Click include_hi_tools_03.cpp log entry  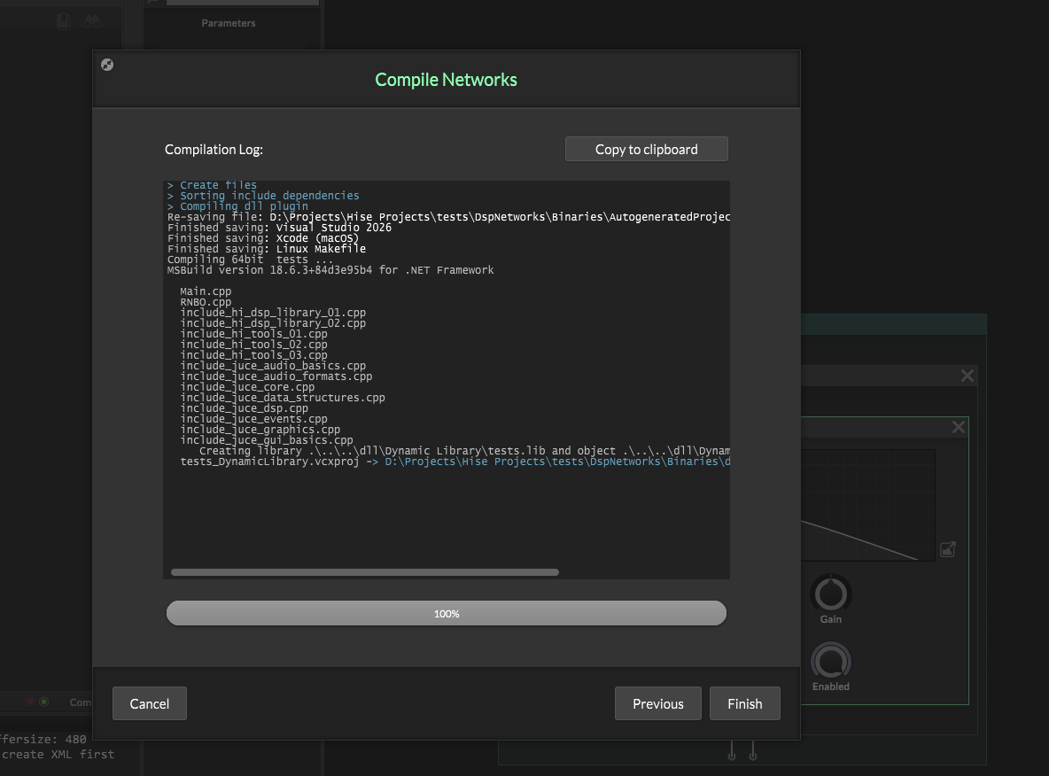click(x=253, y=355)
